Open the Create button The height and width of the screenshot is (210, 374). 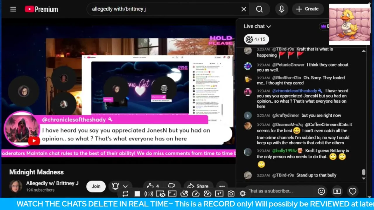click(307, 9)
